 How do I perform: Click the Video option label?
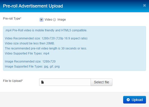coord(48,20)
